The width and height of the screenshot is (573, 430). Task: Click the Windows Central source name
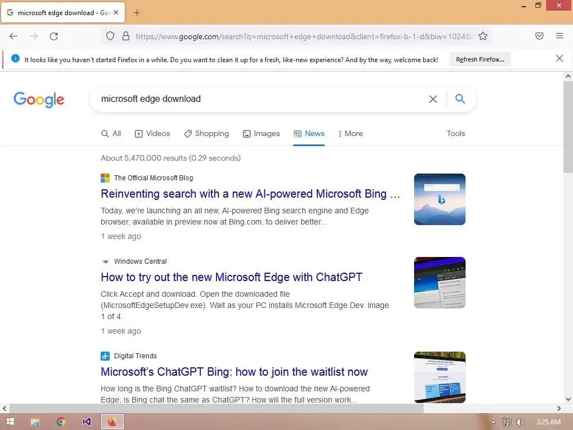140,261
